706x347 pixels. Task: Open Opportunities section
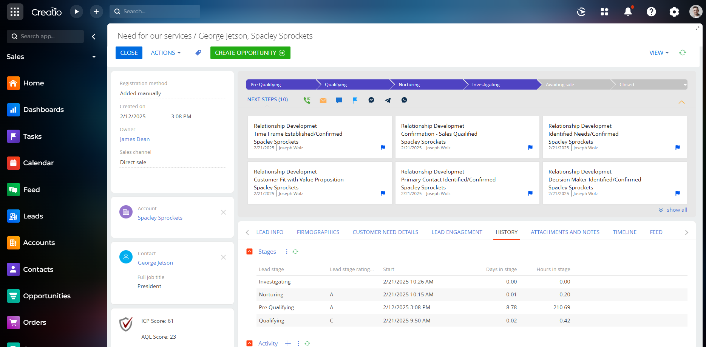tap(39, 296)
